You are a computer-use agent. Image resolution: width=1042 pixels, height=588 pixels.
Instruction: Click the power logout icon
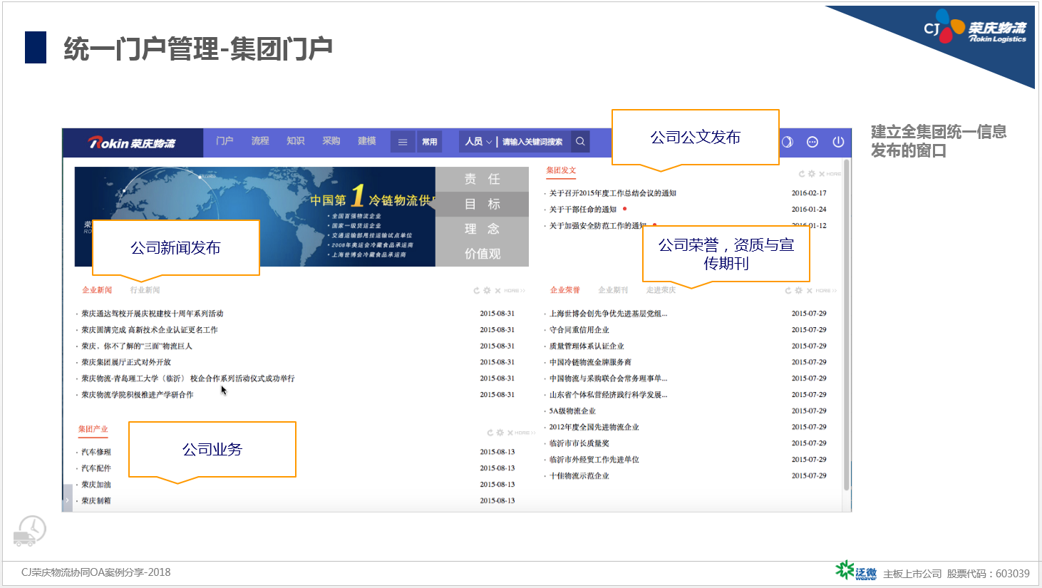(838, 142)
